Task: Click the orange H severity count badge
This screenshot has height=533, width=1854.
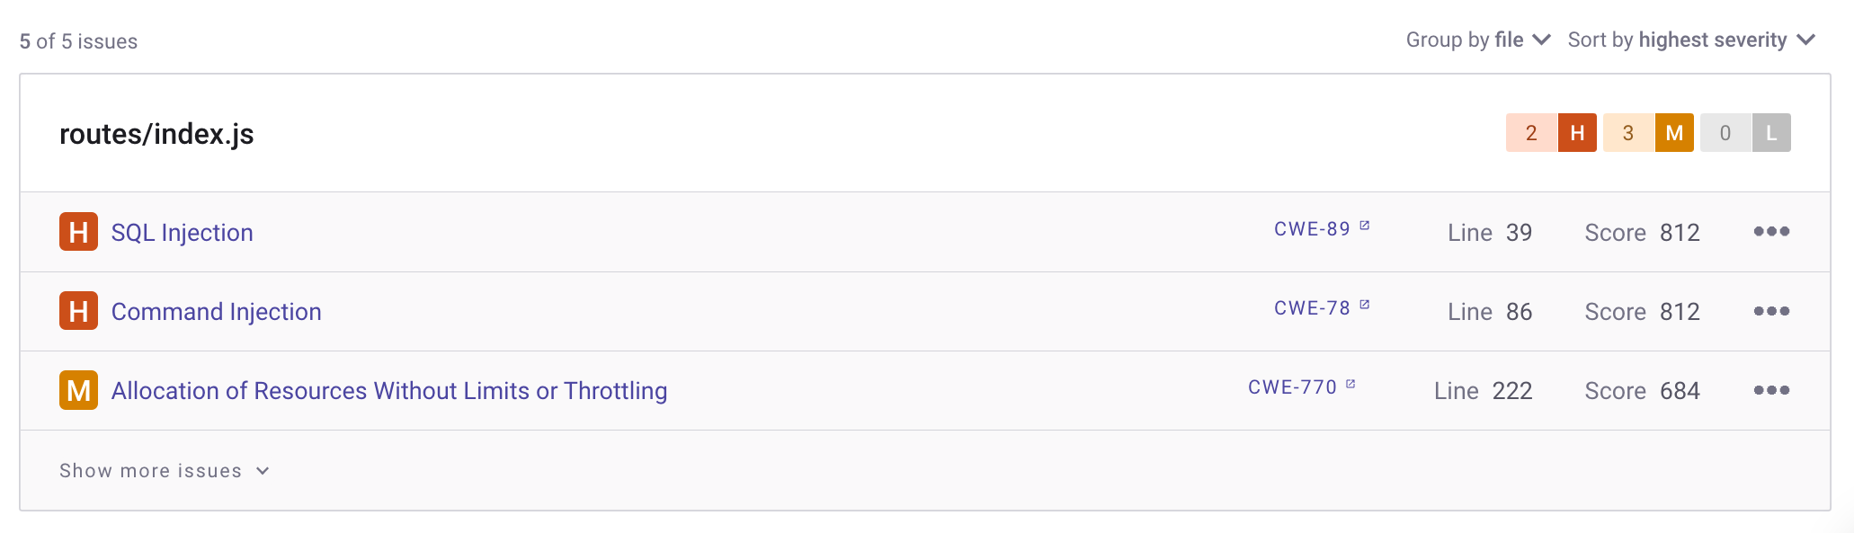Action: pyautogui.click(x=1577, y=133)
